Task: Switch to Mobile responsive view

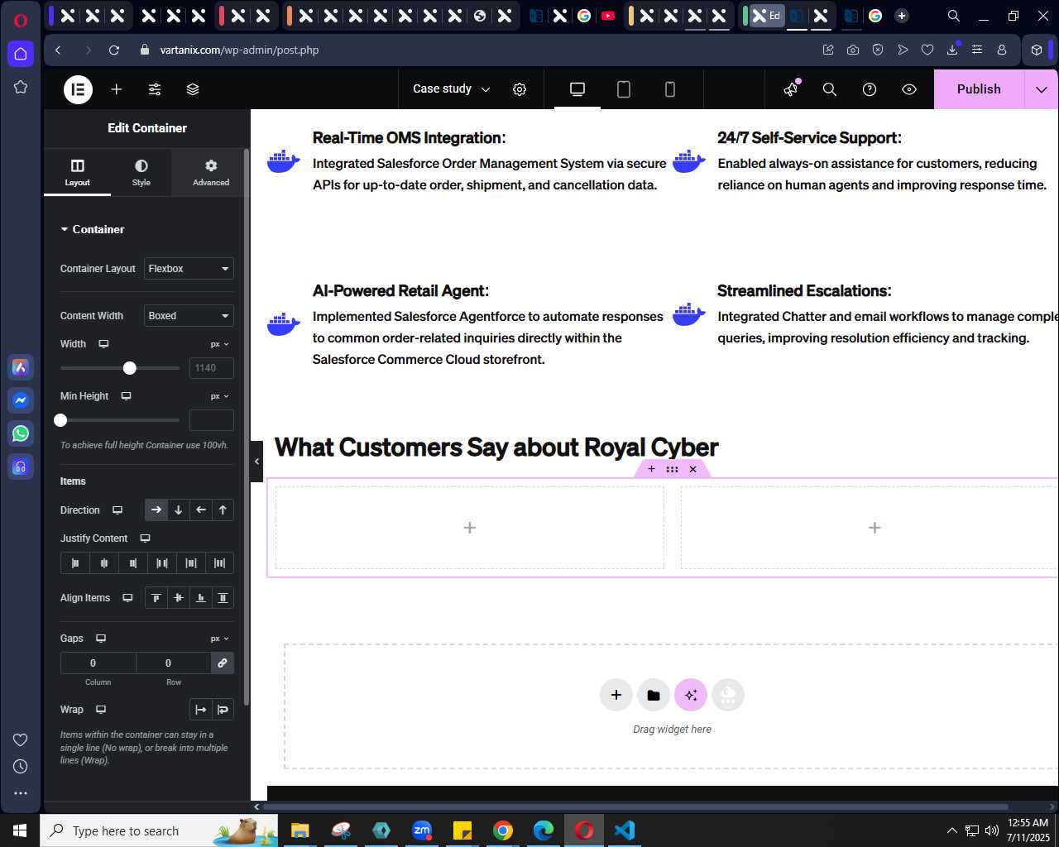Action: pos(670,89)
